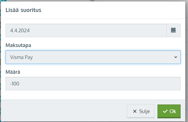Click the -100 value in the amount box
This screenshot has width=188, height=122.
[x=14, y=84]
